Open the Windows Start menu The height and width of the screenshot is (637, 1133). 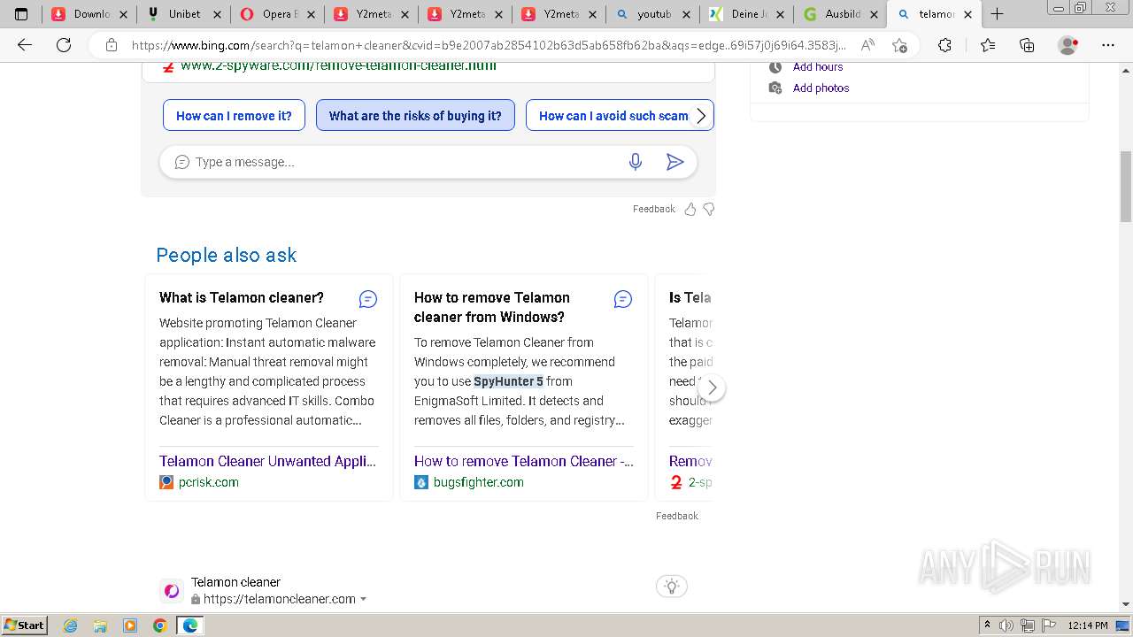[x=24, y=625]
